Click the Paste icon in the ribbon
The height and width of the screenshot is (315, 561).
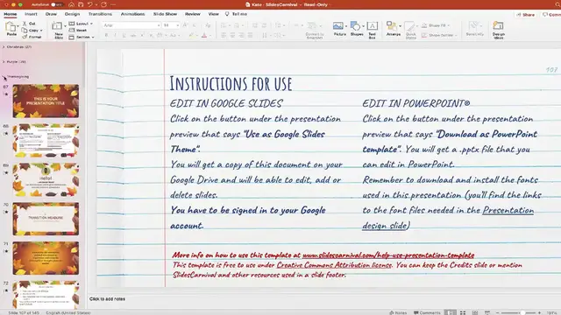(11, 28)
